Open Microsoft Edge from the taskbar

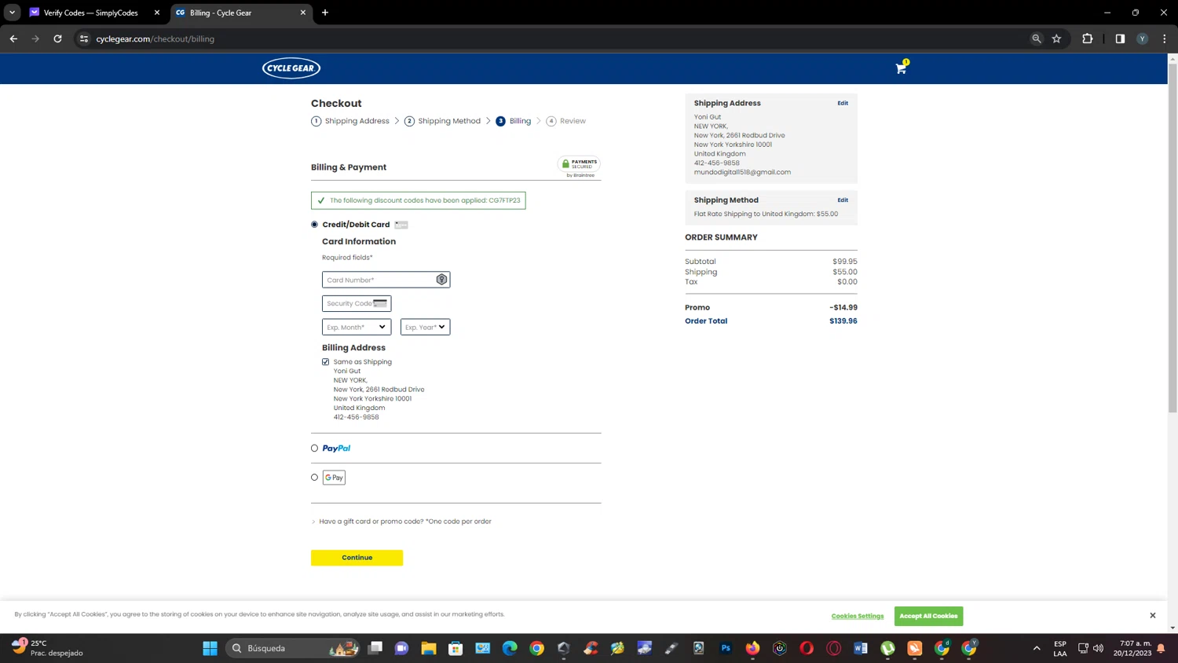pos(510,648)
